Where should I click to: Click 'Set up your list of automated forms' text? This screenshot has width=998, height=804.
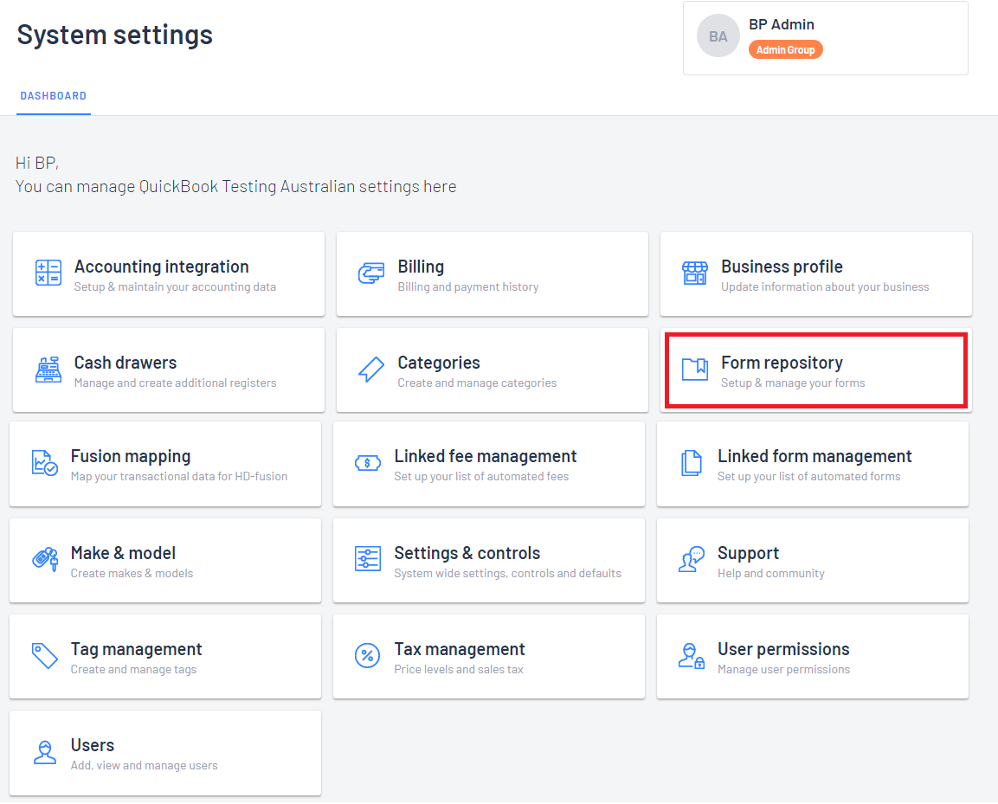(809, 477)
